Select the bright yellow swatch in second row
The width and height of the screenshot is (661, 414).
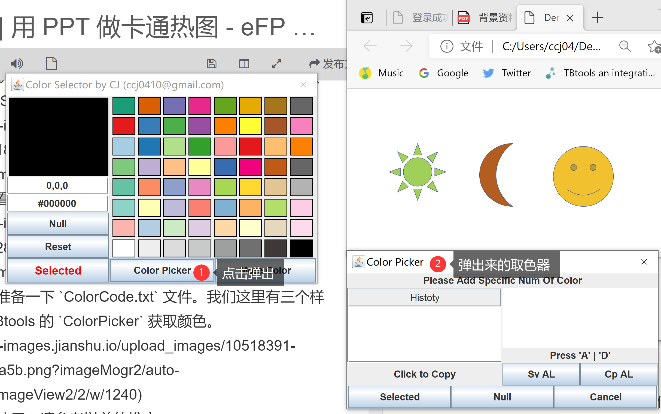pyautogui.click(x=250, y=126)
